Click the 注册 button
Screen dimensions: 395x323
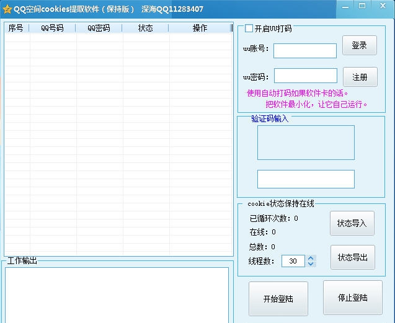[360, 77]
